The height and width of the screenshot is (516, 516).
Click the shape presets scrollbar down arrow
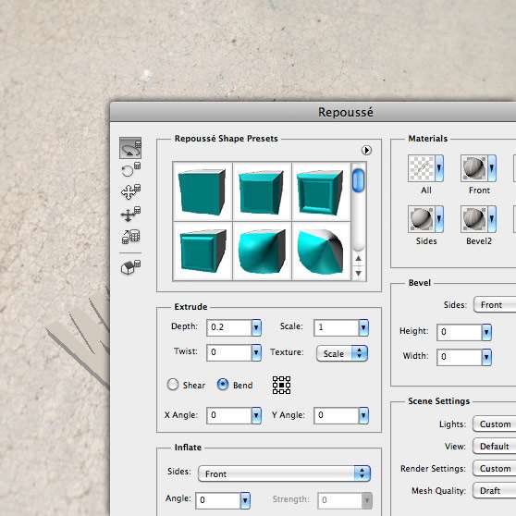click(x=359, y=273)
